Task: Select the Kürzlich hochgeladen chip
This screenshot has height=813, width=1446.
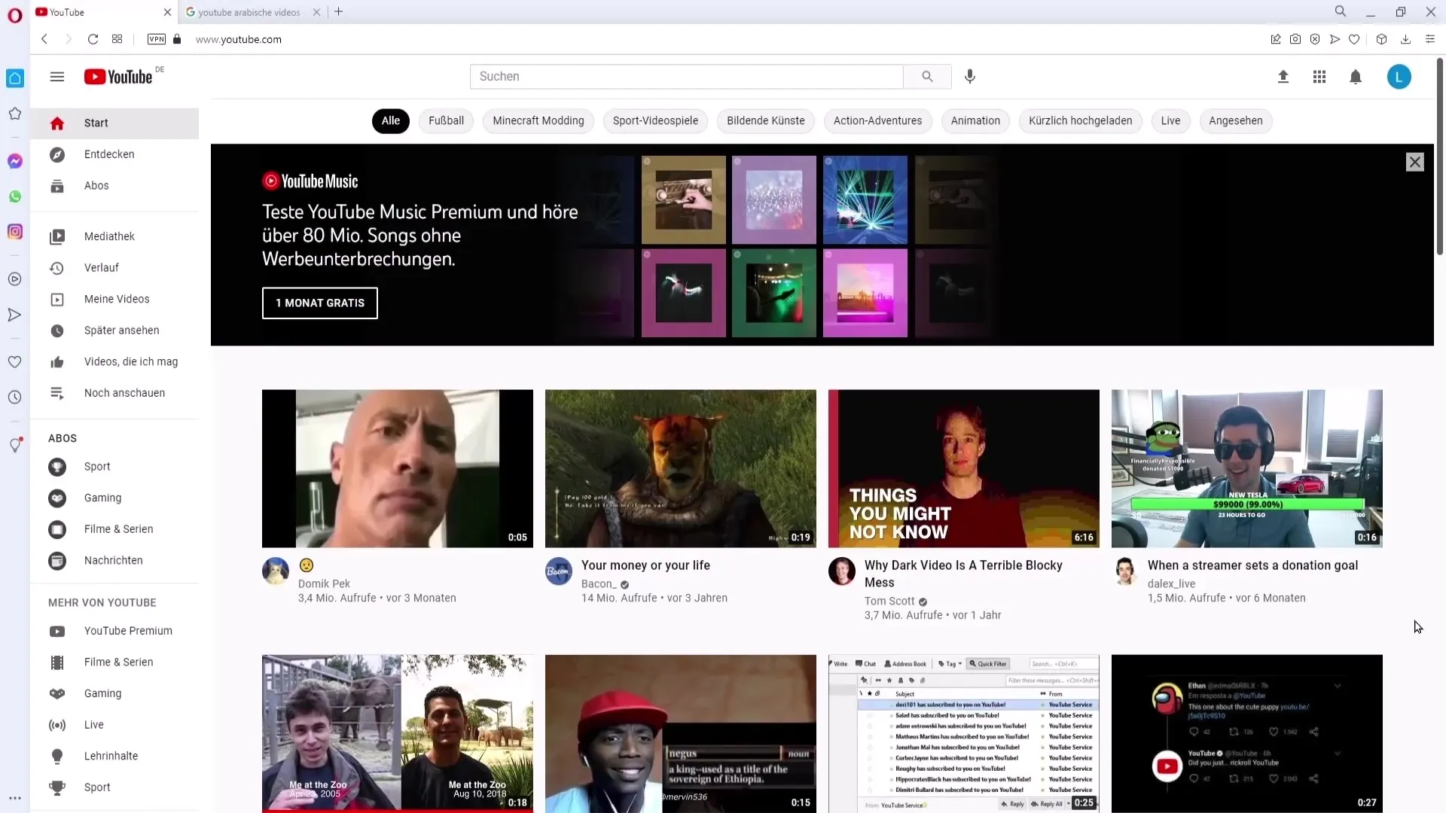Action: [1081, 120]
